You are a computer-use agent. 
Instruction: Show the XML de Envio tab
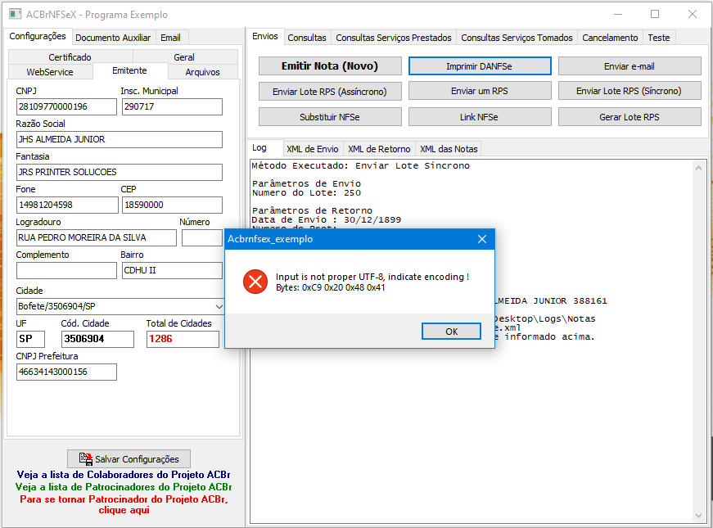313,149
